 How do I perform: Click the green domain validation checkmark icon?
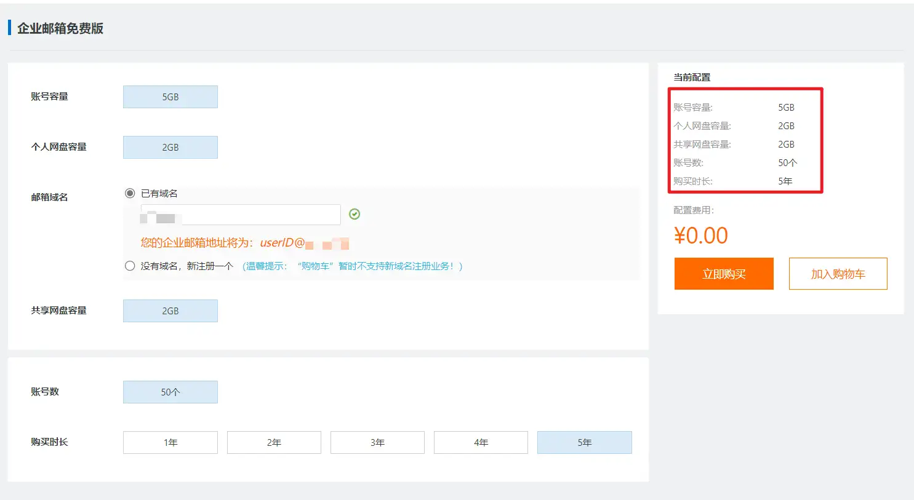355,213
